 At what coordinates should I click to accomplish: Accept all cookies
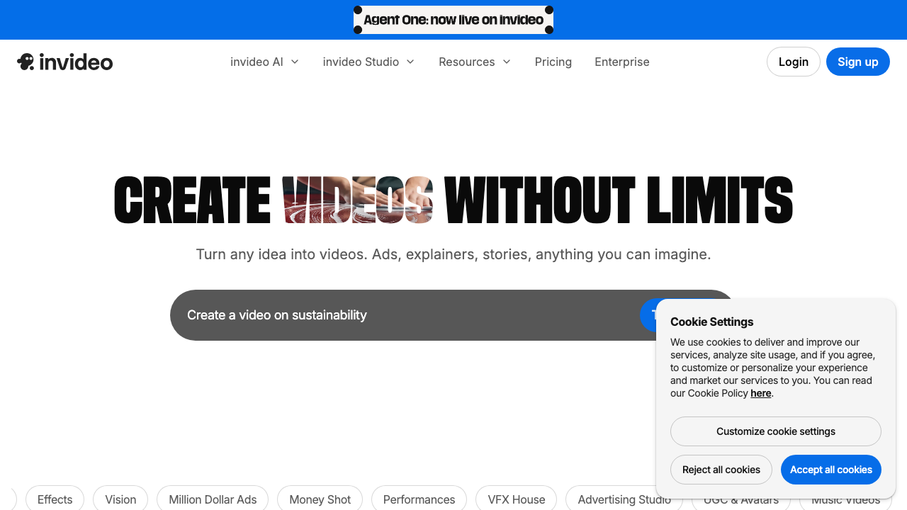coord(831,470)
